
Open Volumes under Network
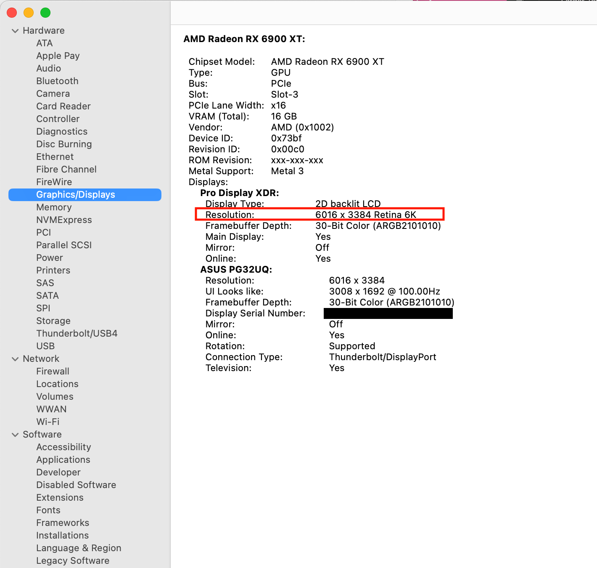click(55, 397)
